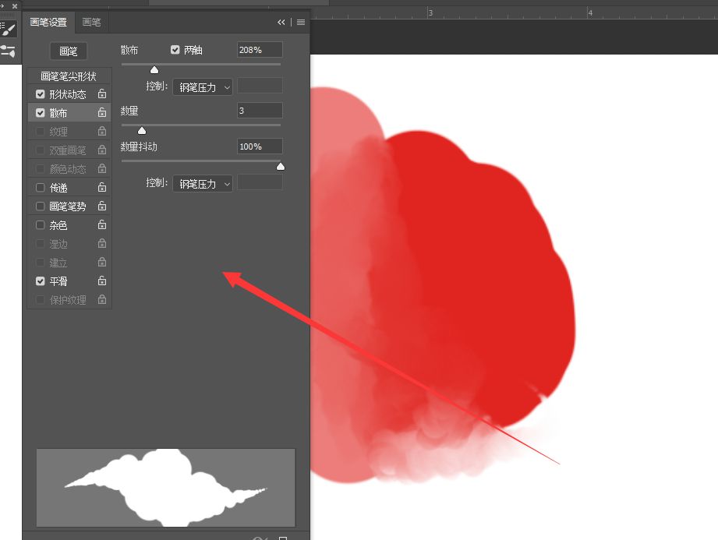Enable the 画笔笔势 checkbox
This screenshot has width=718, height=540.
pos(41,206)
